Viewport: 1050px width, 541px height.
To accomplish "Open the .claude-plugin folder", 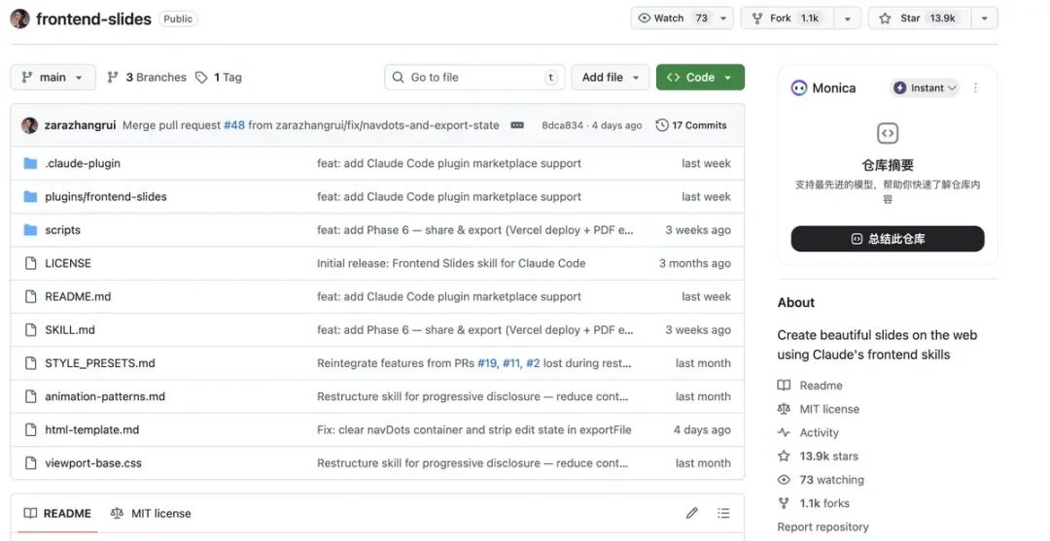I will click(x=83, y=163).
